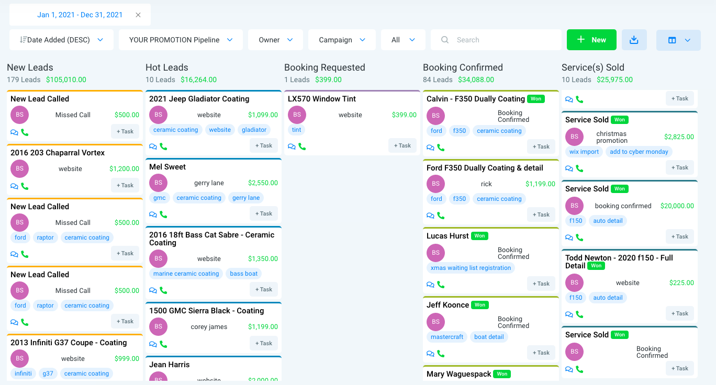The image size is (716, 385).
Task: Click the gerry lane tag chip
Action: coord(246,198)
